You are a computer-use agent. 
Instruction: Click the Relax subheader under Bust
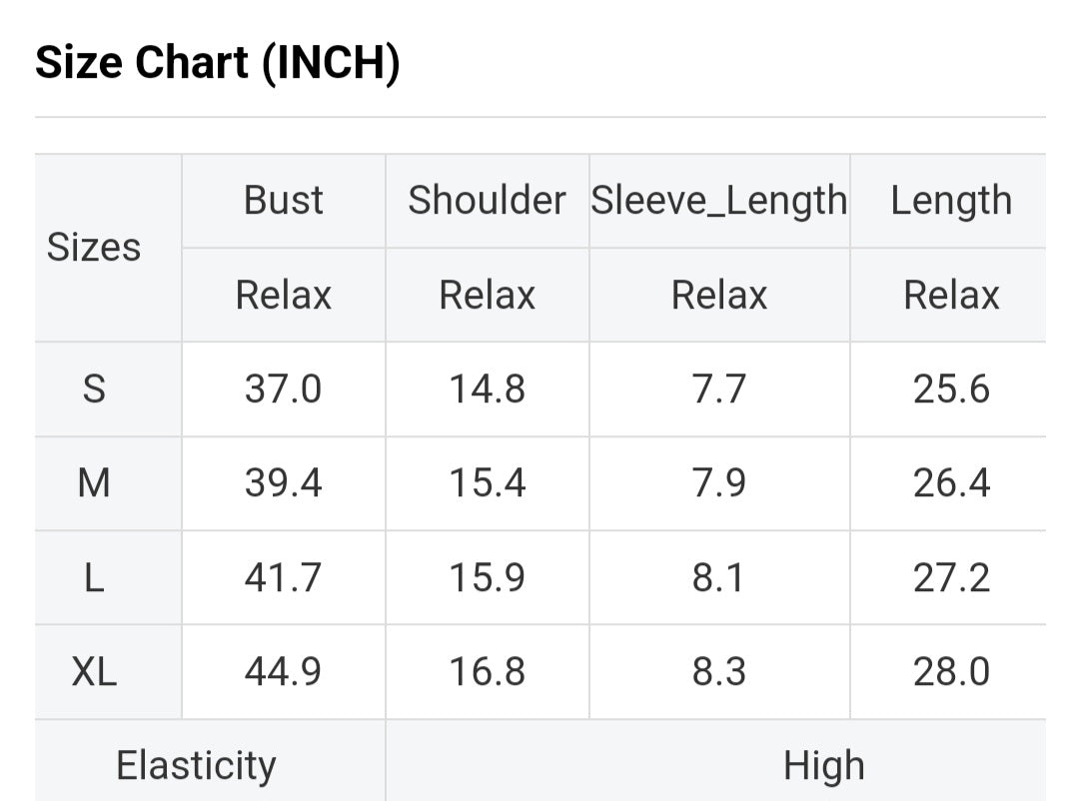coord(284,296)
